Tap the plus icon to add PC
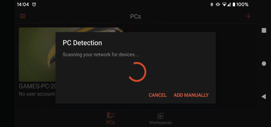The height and width of the screenshot is (127, 271). coord(248,16)
